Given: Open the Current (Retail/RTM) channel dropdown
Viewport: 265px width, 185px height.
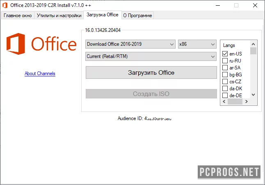Looking at the screenshot, I should (x=151, y=56).
